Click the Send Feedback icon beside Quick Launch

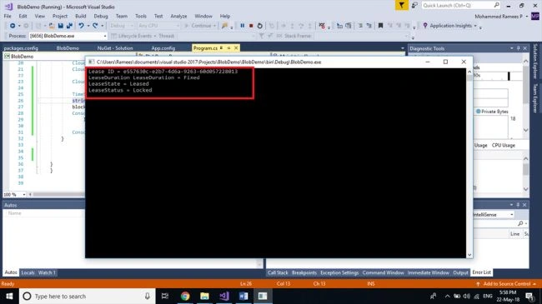[414, 5]
